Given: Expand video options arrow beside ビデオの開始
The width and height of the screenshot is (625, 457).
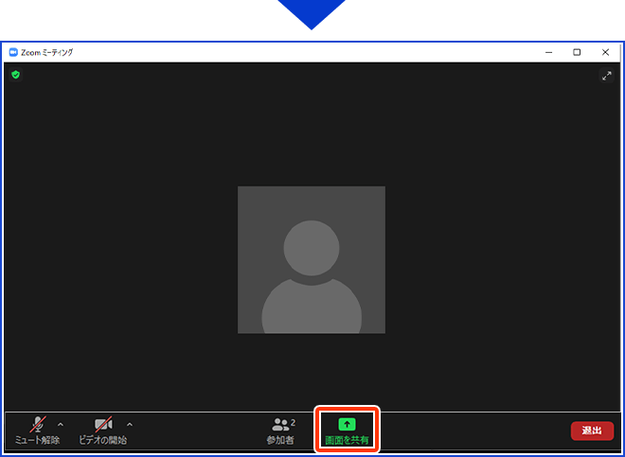Looking at the screenshot, I should click(130, 424).
